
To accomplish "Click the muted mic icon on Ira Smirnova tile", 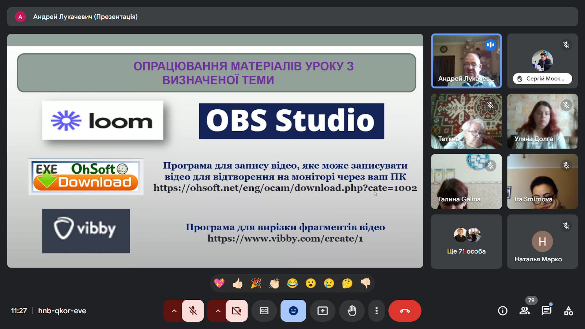I will tap(566, 166).
